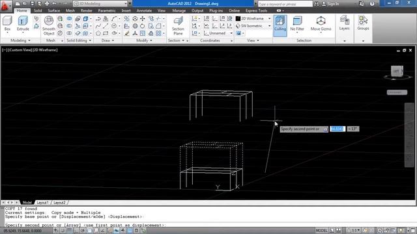The height and width of the screenshot is (234, 417).
Task: Open the Layers panel button
Action: coord(344,23)
